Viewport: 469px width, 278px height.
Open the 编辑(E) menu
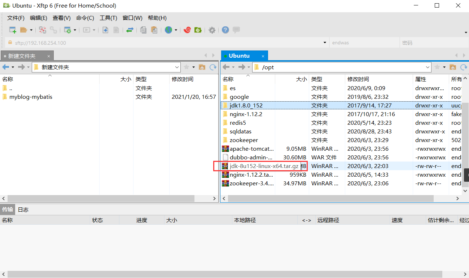(x=39, y=18)
